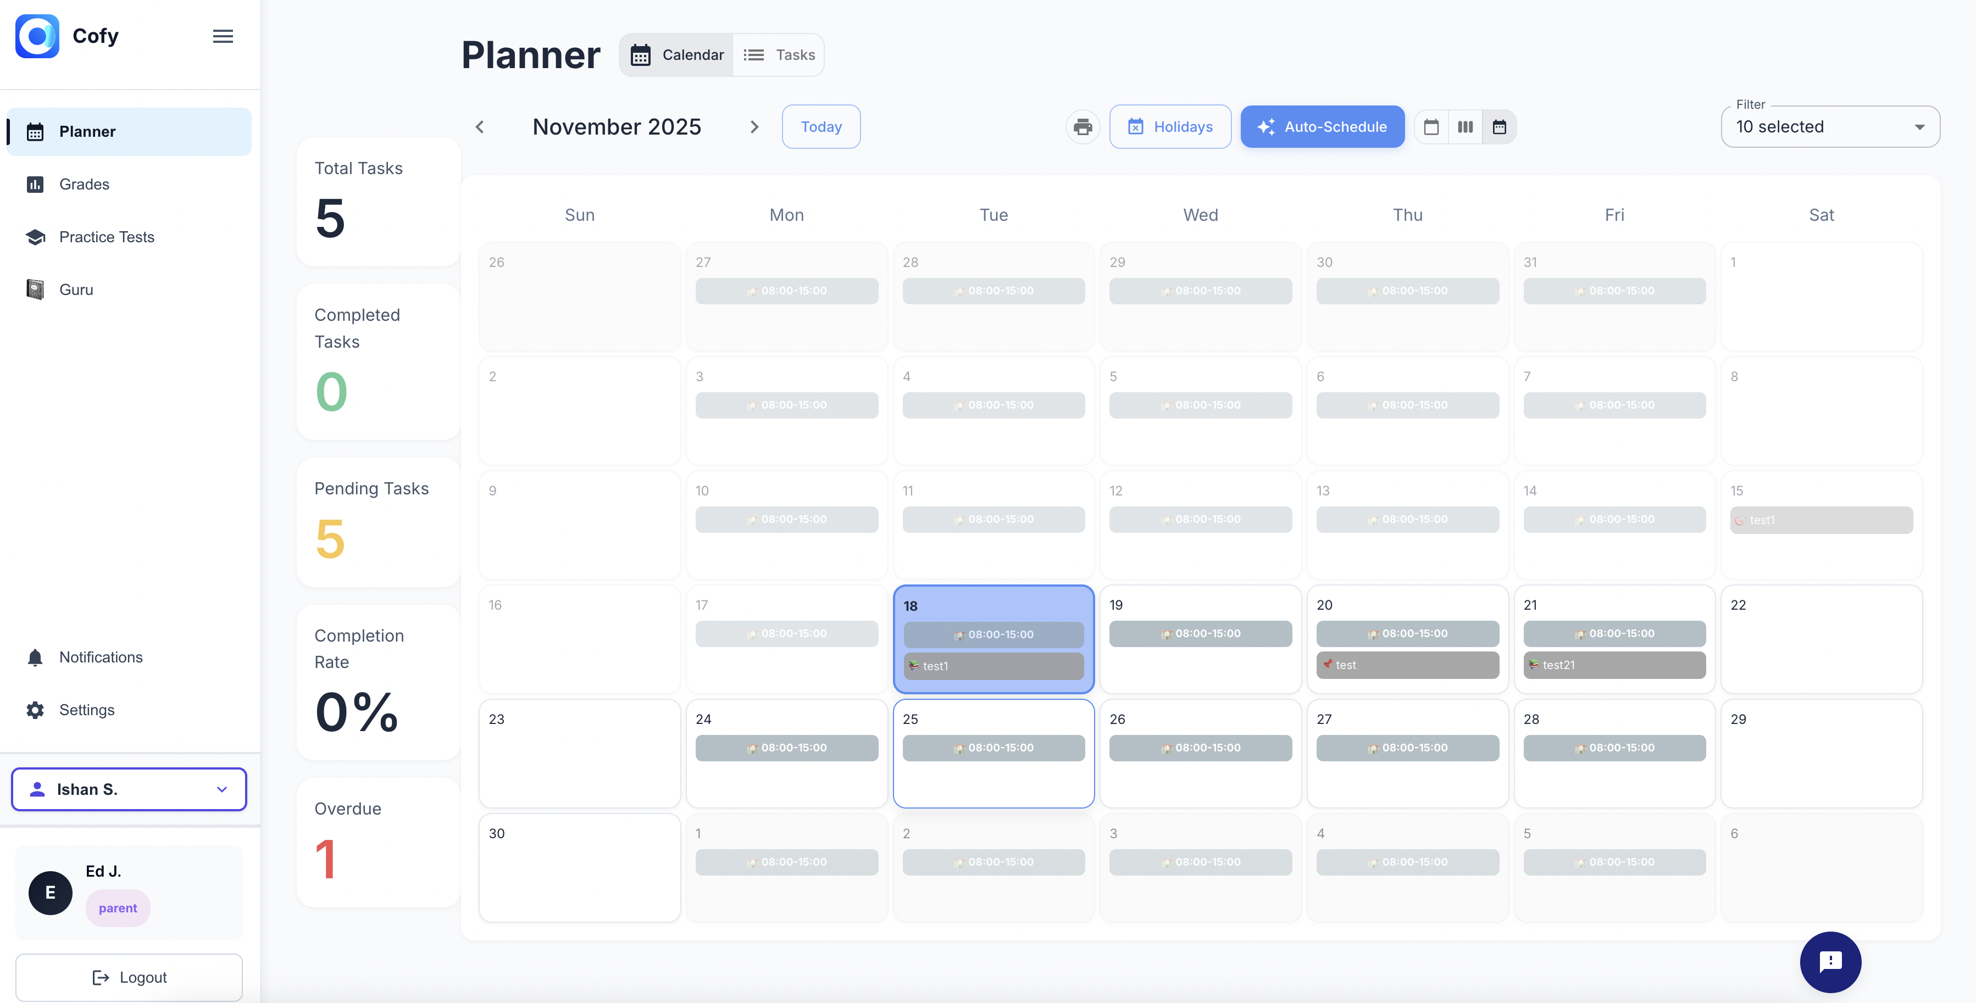Click the Cofy logo
Screen dimensions: 1976x1003
[37, 36]
